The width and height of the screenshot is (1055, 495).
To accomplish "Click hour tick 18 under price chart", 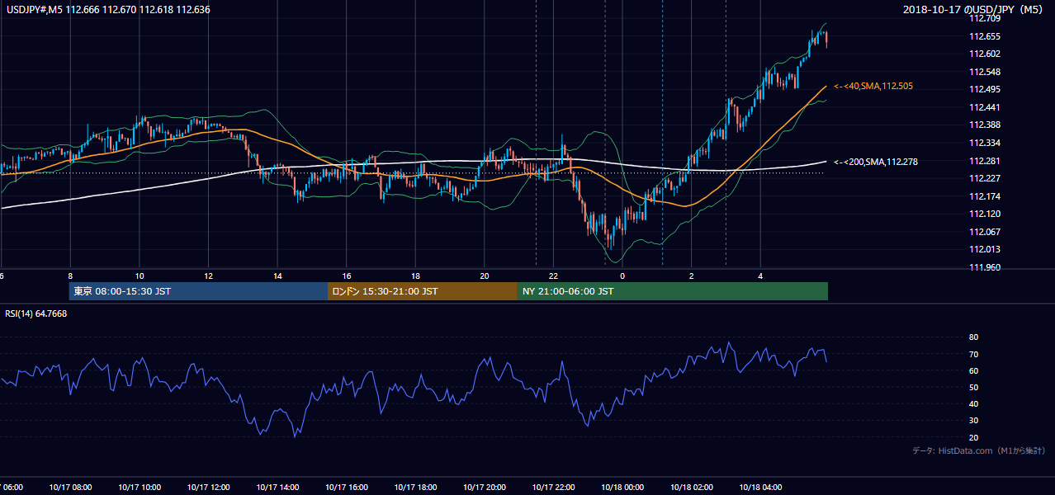I will pos(415,276).
